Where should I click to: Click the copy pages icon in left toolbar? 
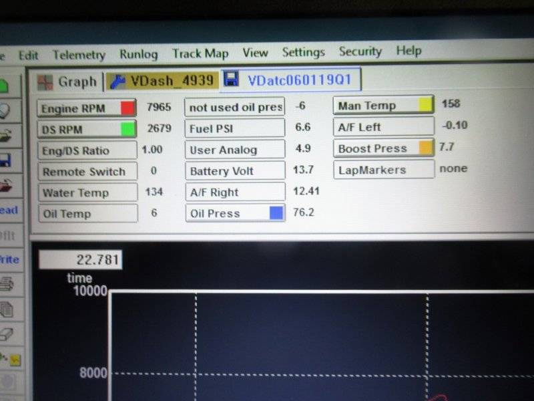[7, 309]
